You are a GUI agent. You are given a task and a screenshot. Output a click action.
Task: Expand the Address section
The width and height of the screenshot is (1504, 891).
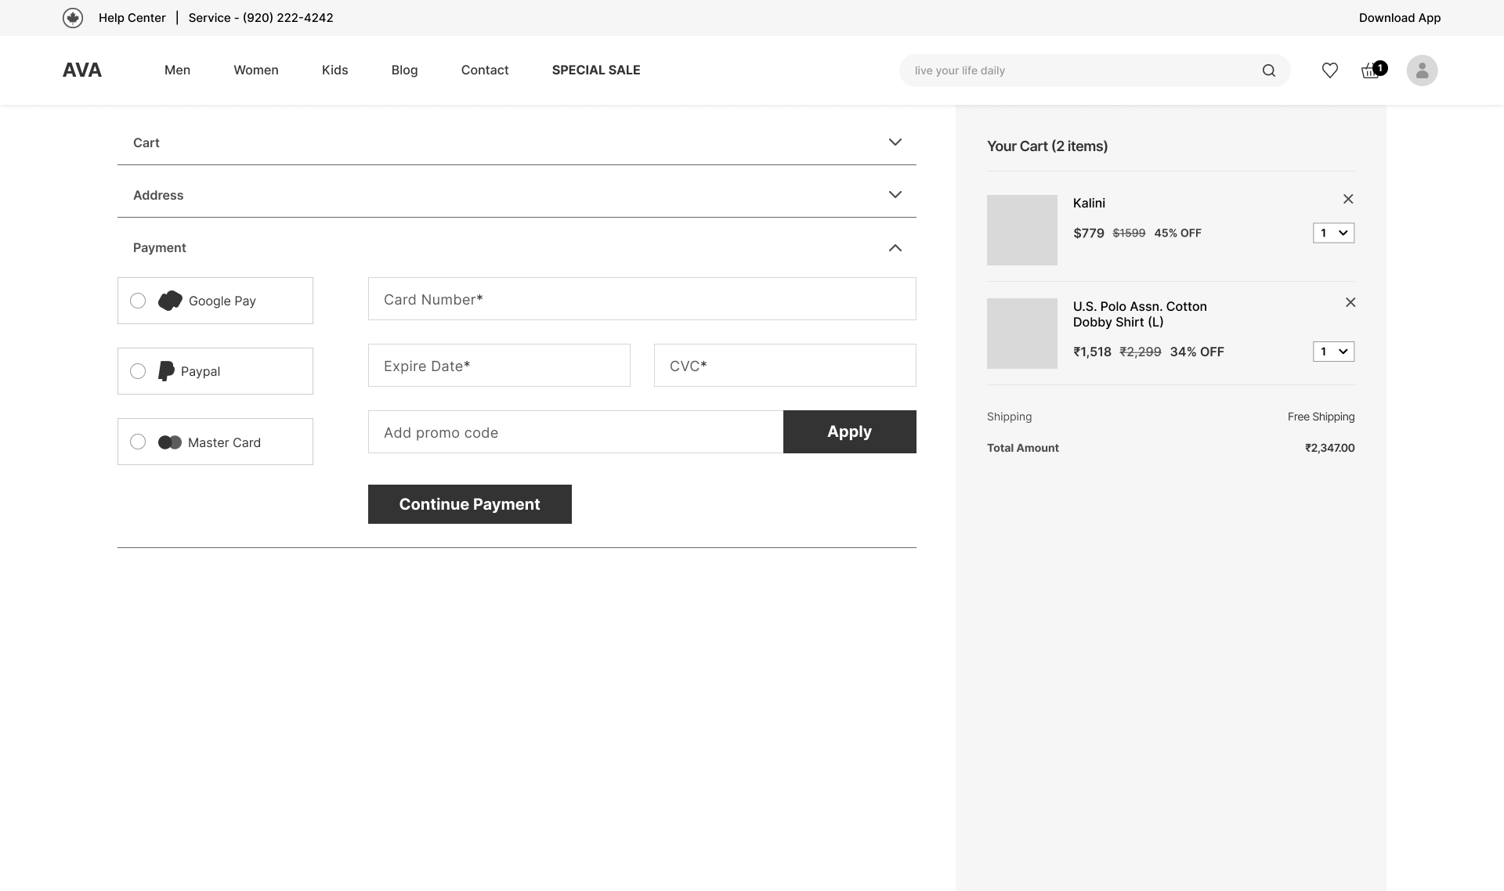tap(895, 195)
